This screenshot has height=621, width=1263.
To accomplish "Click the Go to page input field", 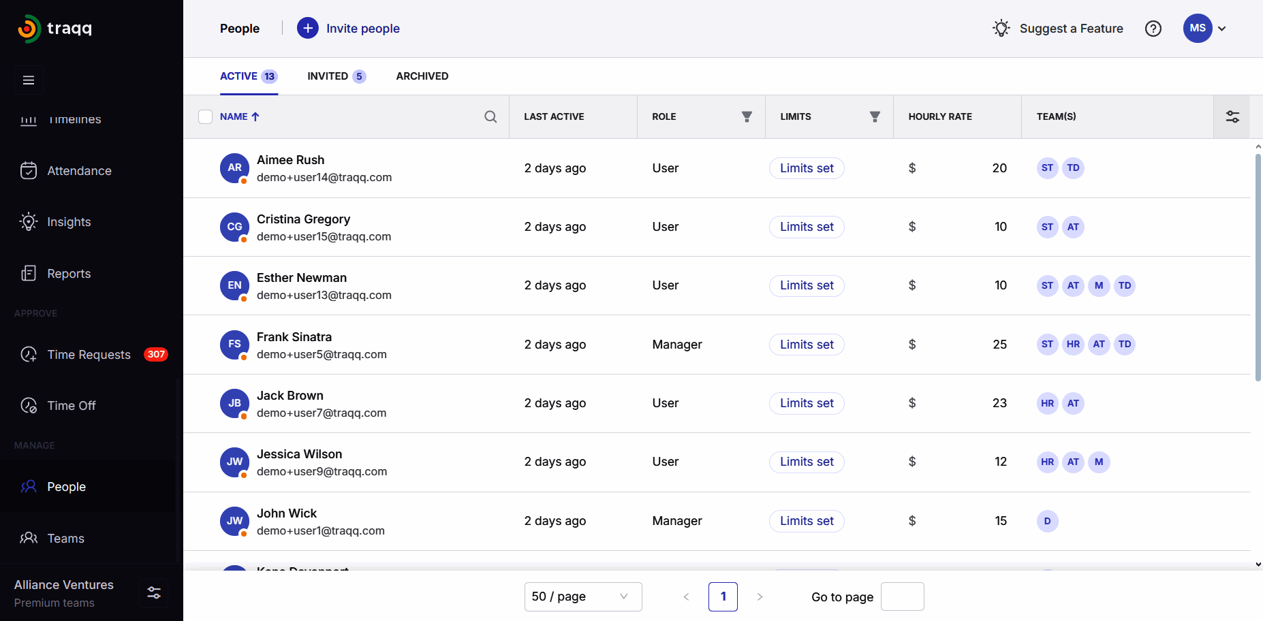I will pyautogui.click(x=902, y=596).
